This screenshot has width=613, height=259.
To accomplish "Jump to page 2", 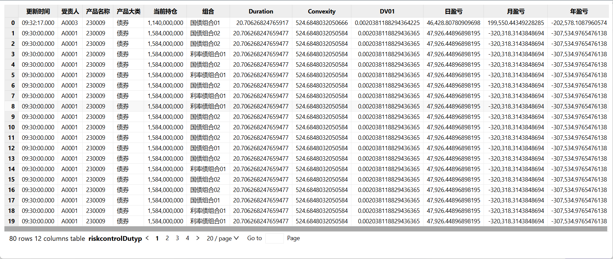I will (x=167, y=238).
